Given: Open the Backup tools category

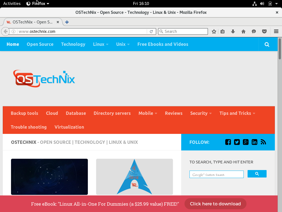Looking at the screenshot, I should tap(25, 113).
